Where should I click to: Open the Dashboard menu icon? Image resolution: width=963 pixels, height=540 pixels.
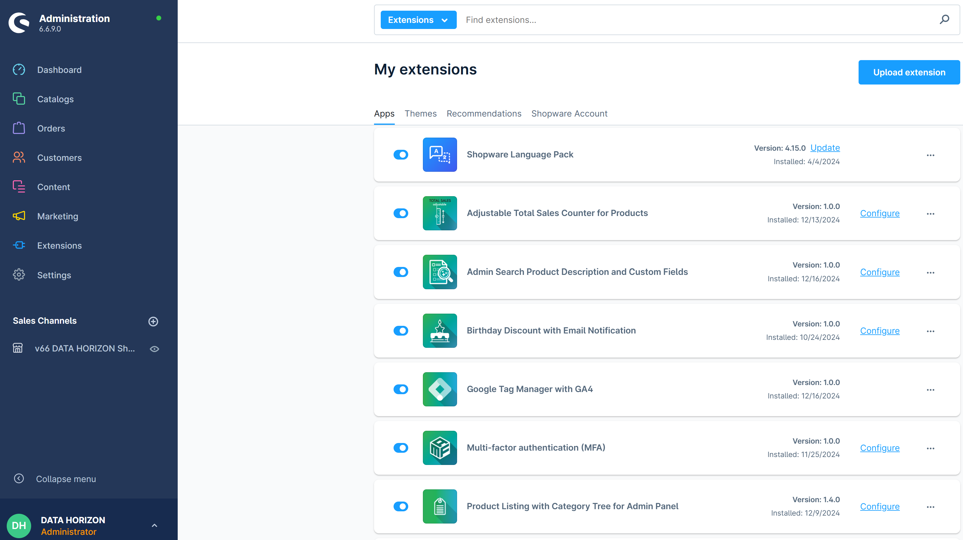19,70
